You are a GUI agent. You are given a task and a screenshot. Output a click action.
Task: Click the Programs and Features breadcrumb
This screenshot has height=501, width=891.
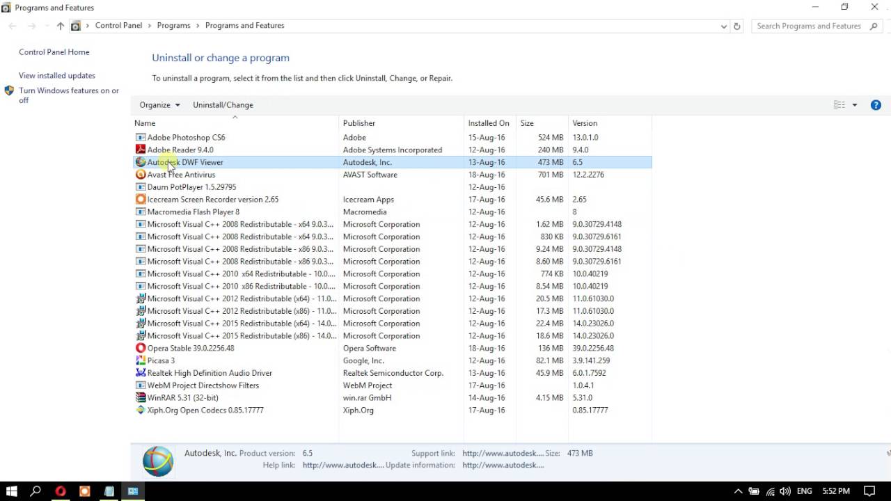(x=244, y=26)
